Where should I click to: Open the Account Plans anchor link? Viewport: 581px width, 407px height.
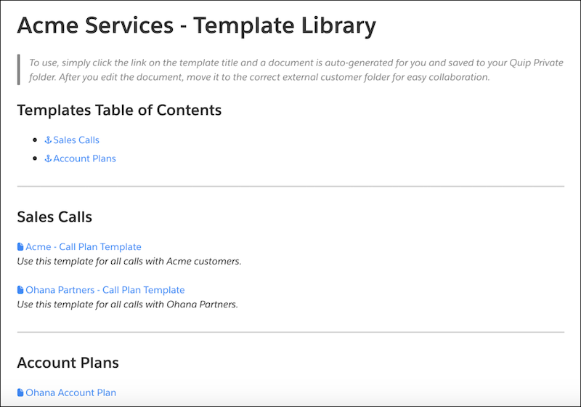[x=84, y=158]
